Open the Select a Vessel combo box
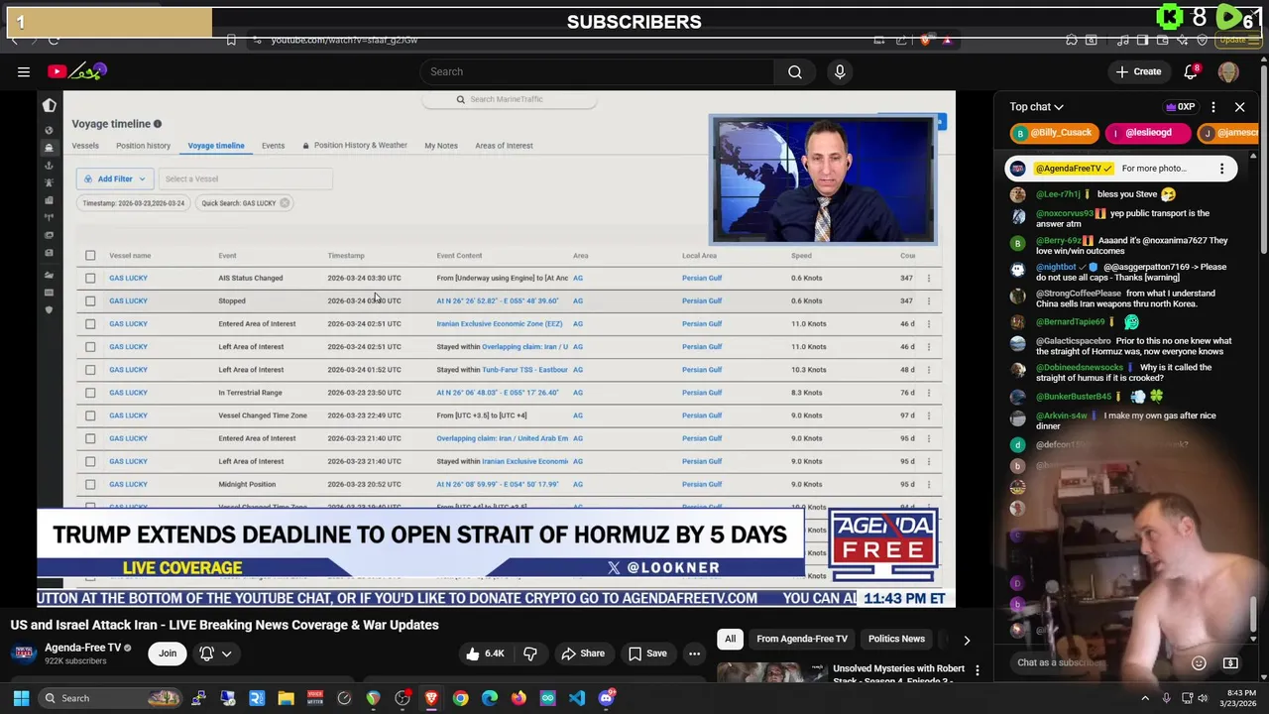This screenshot has width=1269, height=714. tap(245, 178)
